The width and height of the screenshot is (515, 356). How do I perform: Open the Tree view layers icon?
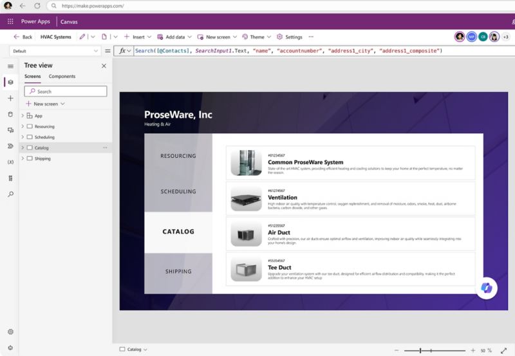[x=10, y=82]
